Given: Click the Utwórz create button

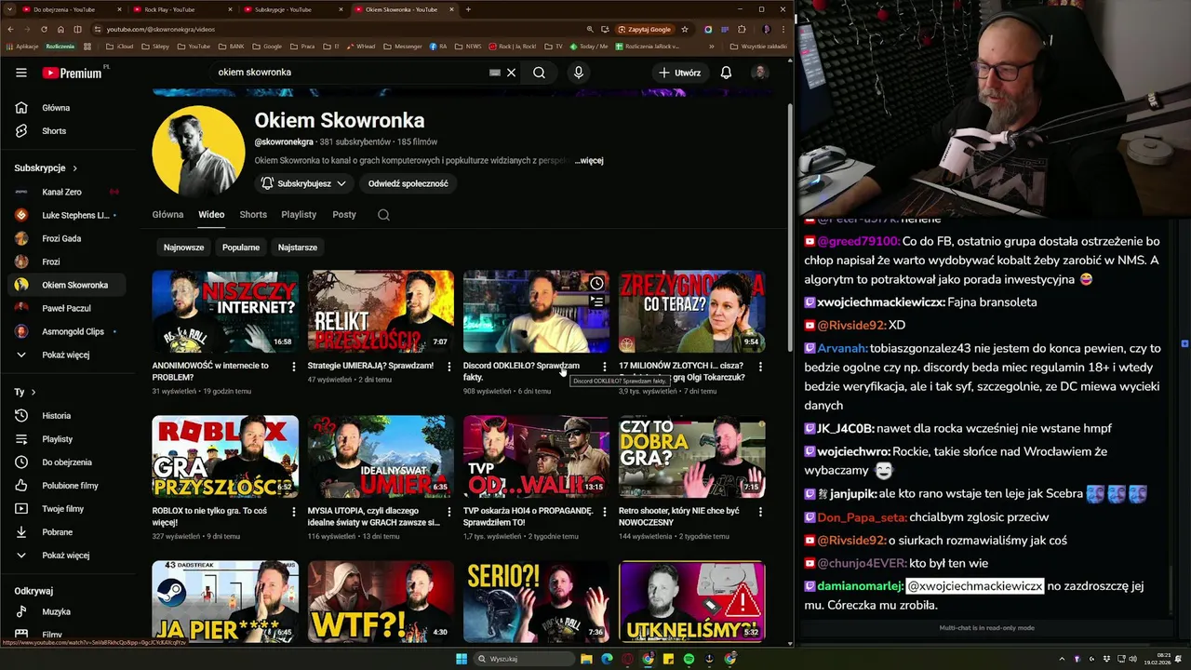Looking at the screenshot, I should (x=680, y=73).
